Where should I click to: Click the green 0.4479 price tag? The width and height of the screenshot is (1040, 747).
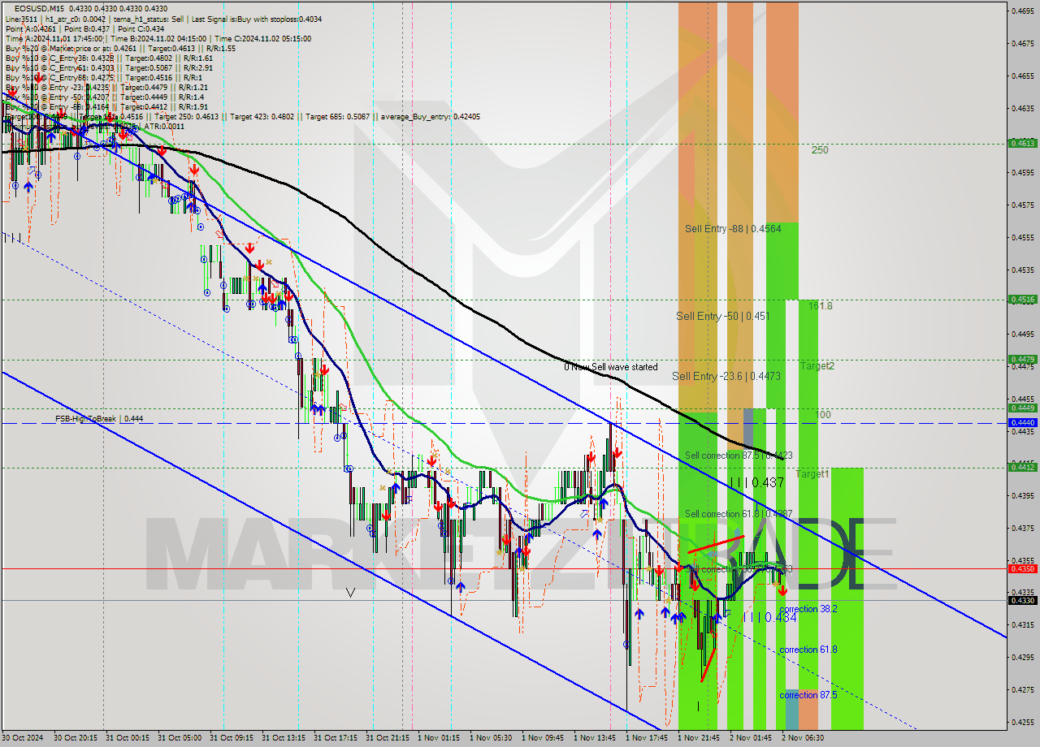pos(1021,359)
